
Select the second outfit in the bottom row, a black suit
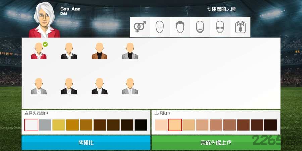(x=69, y=86)
